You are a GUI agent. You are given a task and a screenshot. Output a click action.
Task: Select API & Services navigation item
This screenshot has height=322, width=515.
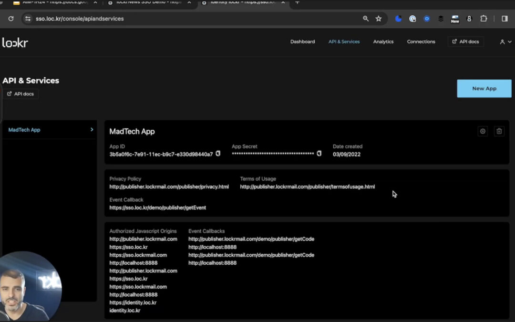click(344, 42)
